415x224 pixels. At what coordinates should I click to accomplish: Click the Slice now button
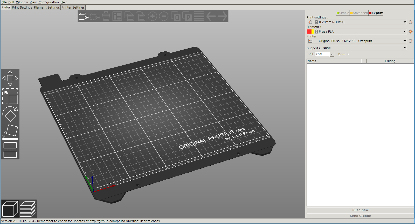pyautogui.click(x=360, y=210)
